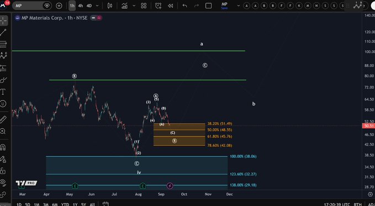Select the trend line drawing tool
This screenshot has width=375, height=206.
point(3,32)
